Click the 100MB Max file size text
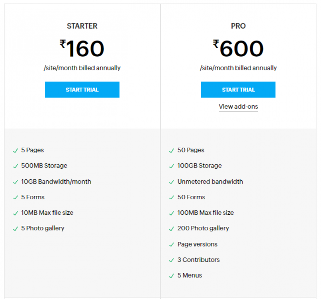321x299 pixels. click(x=205, y=213)
